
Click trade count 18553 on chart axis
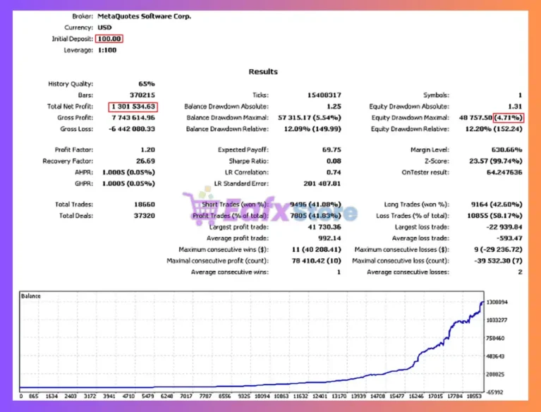pyautogui.click(x=474, y=396)
